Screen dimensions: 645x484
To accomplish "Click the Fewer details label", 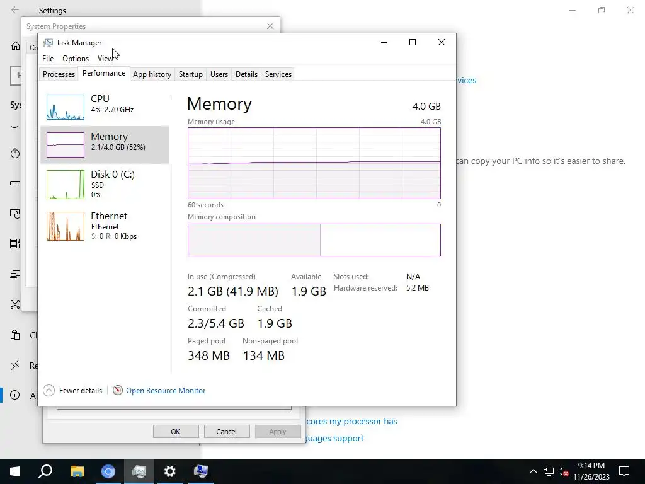I will pos(81,391).
